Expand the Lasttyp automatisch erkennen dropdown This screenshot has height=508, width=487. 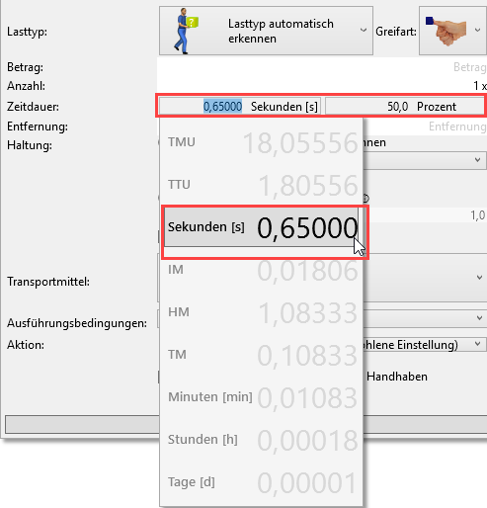[364, 31]
